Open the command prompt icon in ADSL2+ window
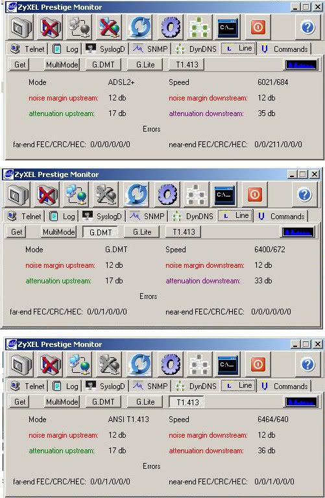This screenshot has width=325, height=498. click(228, 27)
